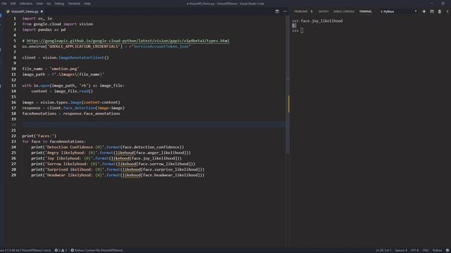The height and width of the screenshot is (253, 451).
Task: Click 'face.joy_likelihood' text in terminal
Action: 321,21
